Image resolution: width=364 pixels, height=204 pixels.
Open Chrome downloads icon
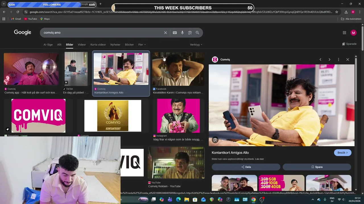[346, 12]
